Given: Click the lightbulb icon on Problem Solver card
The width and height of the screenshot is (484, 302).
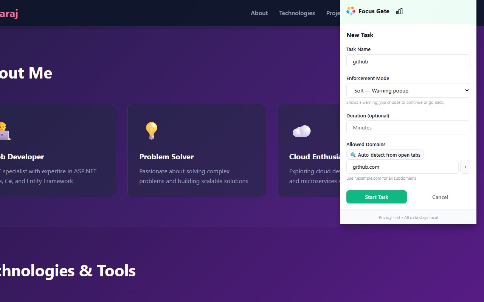Looking at the screenshot, I should click(x=151, y=131).
